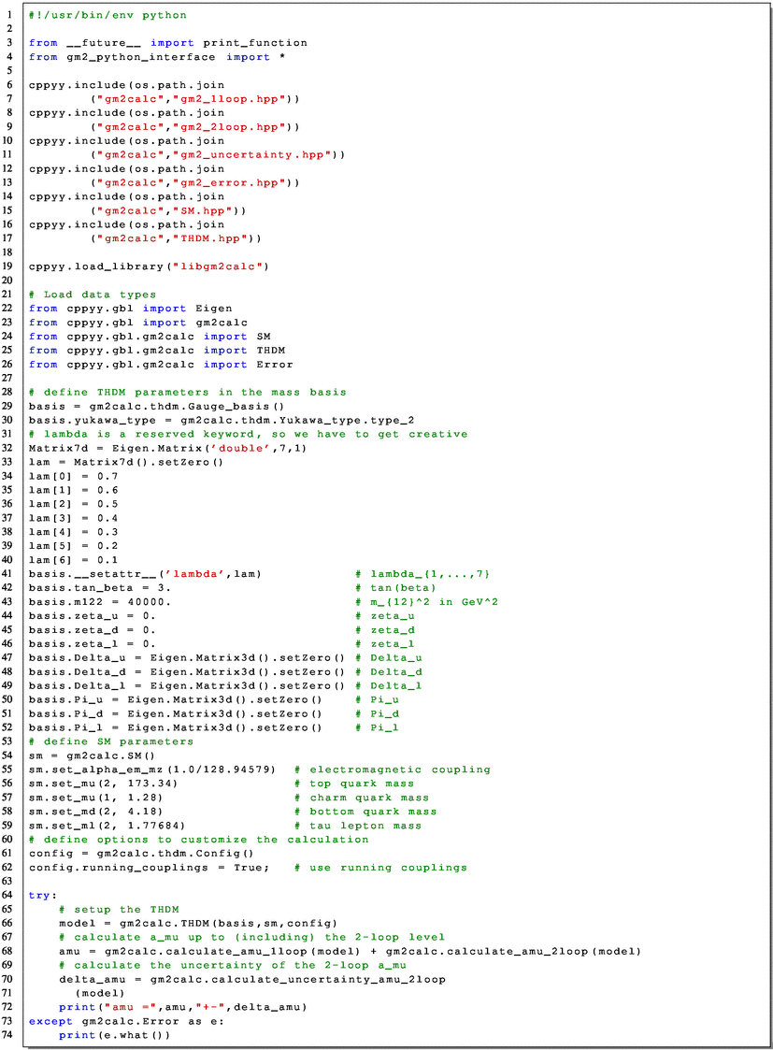Click comment '# define SM parameters'
The height and width of the screenshot is (1050, 773).
point(111,742)
